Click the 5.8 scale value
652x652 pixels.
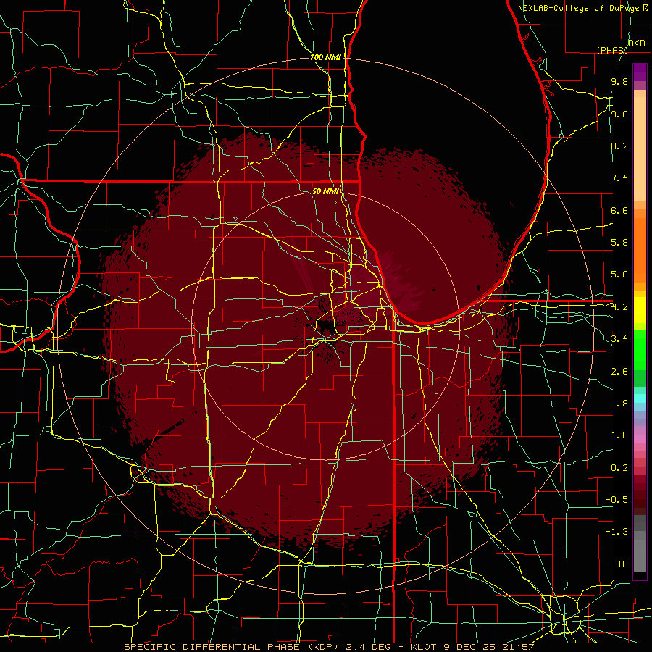[x=619, y=243]
